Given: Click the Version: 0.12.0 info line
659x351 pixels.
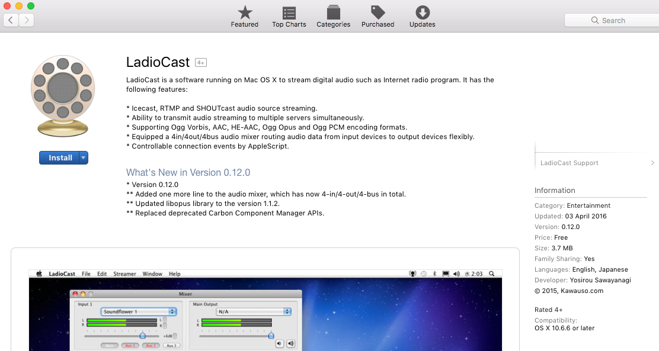Looking at the screenshot, I should coord(557,227).
